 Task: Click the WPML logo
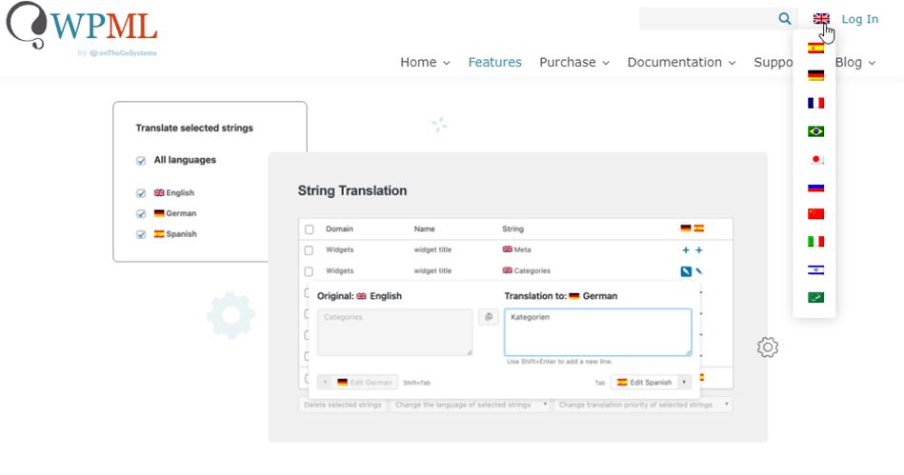click(82, 29)
